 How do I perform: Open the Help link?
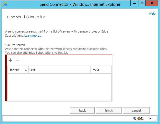152,14
